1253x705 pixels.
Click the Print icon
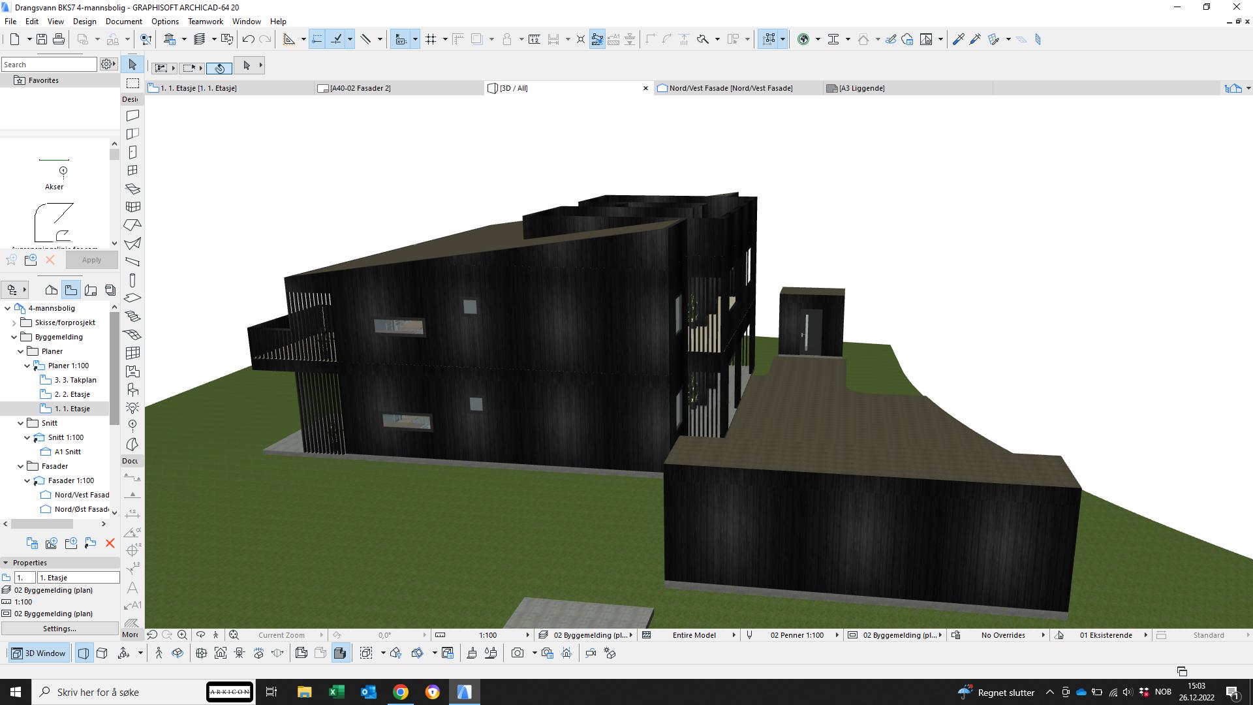pos(59,39)
